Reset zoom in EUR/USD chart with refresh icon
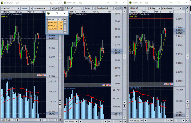Viewport: 191px width, 123px height. 125,121
